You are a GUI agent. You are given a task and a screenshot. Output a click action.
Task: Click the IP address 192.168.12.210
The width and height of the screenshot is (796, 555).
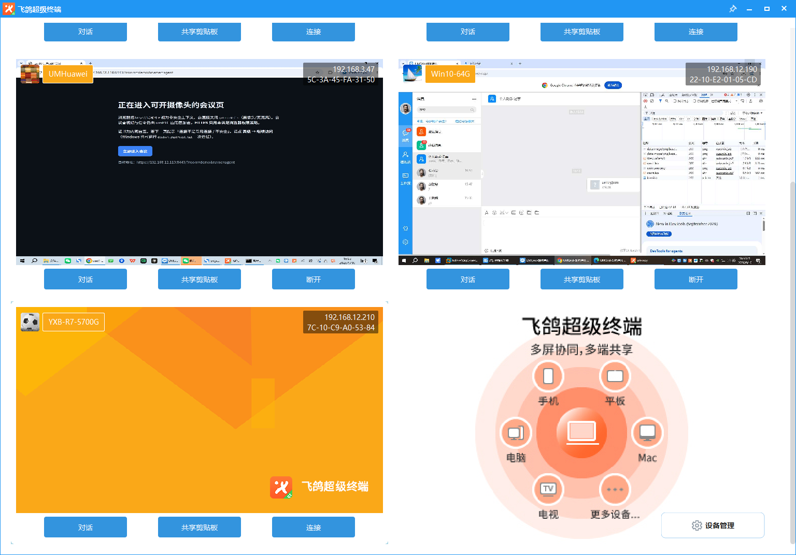(349, 317)
